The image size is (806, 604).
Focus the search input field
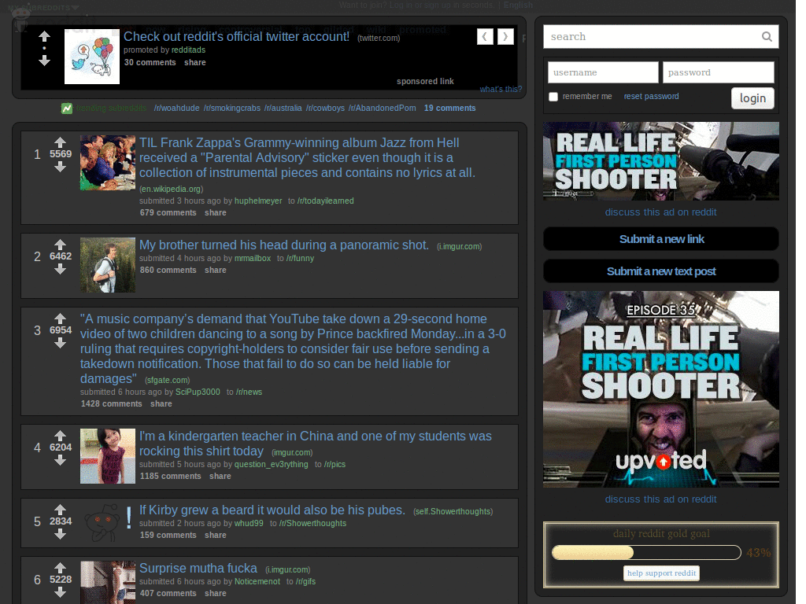(660, 36)
